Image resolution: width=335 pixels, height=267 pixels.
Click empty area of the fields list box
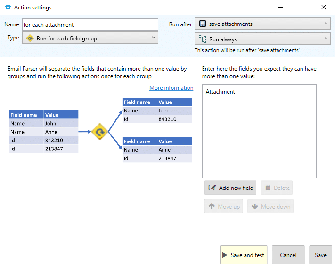pyautogui.click(x=259, y=139)
